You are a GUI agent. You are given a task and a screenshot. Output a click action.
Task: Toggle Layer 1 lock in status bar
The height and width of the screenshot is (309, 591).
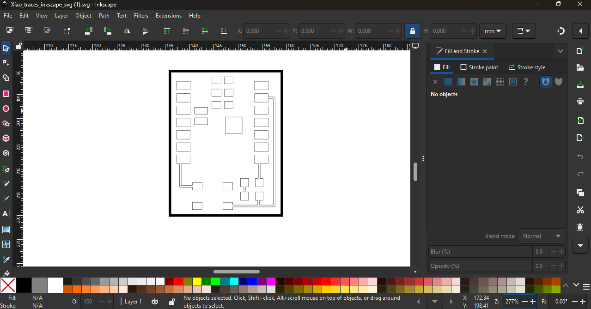171,302
